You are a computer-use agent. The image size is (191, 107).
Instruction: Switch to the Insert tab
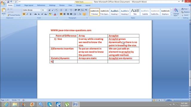(18, 5)
